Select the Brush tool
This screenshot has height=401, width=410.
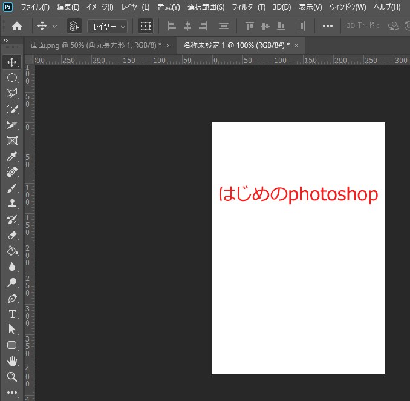tap(12, 188)
